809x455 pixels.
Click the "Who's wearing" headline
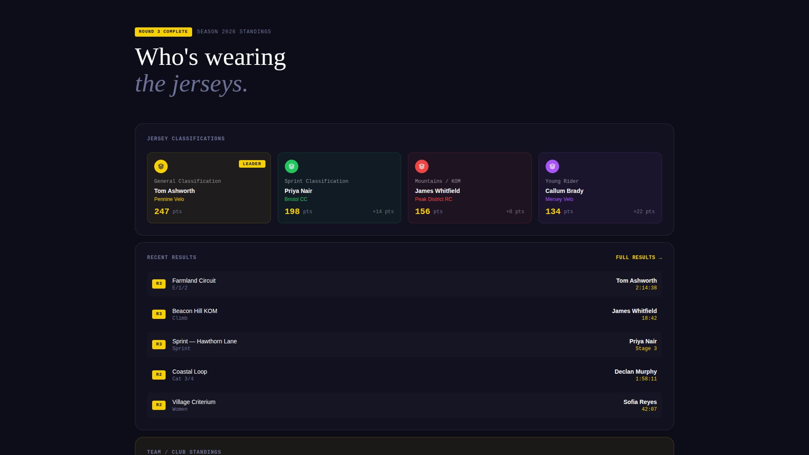point(210,57)
